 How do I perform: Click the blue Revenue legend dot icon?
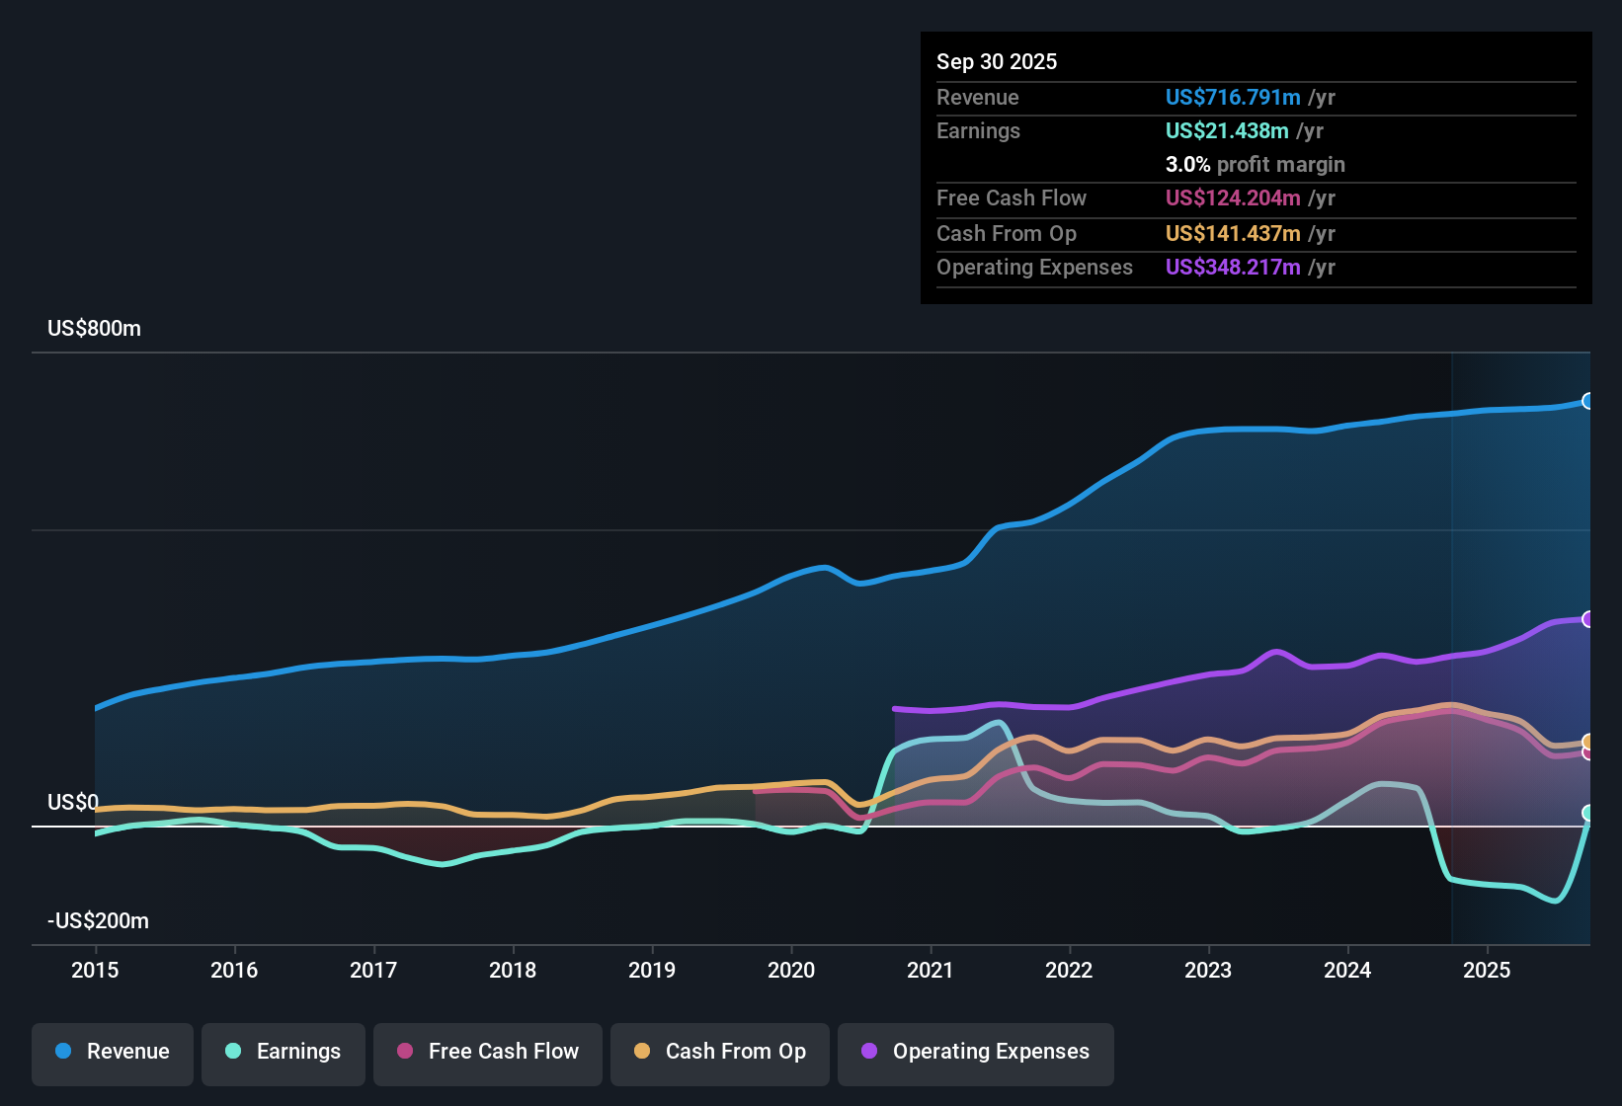point(62,1052)
